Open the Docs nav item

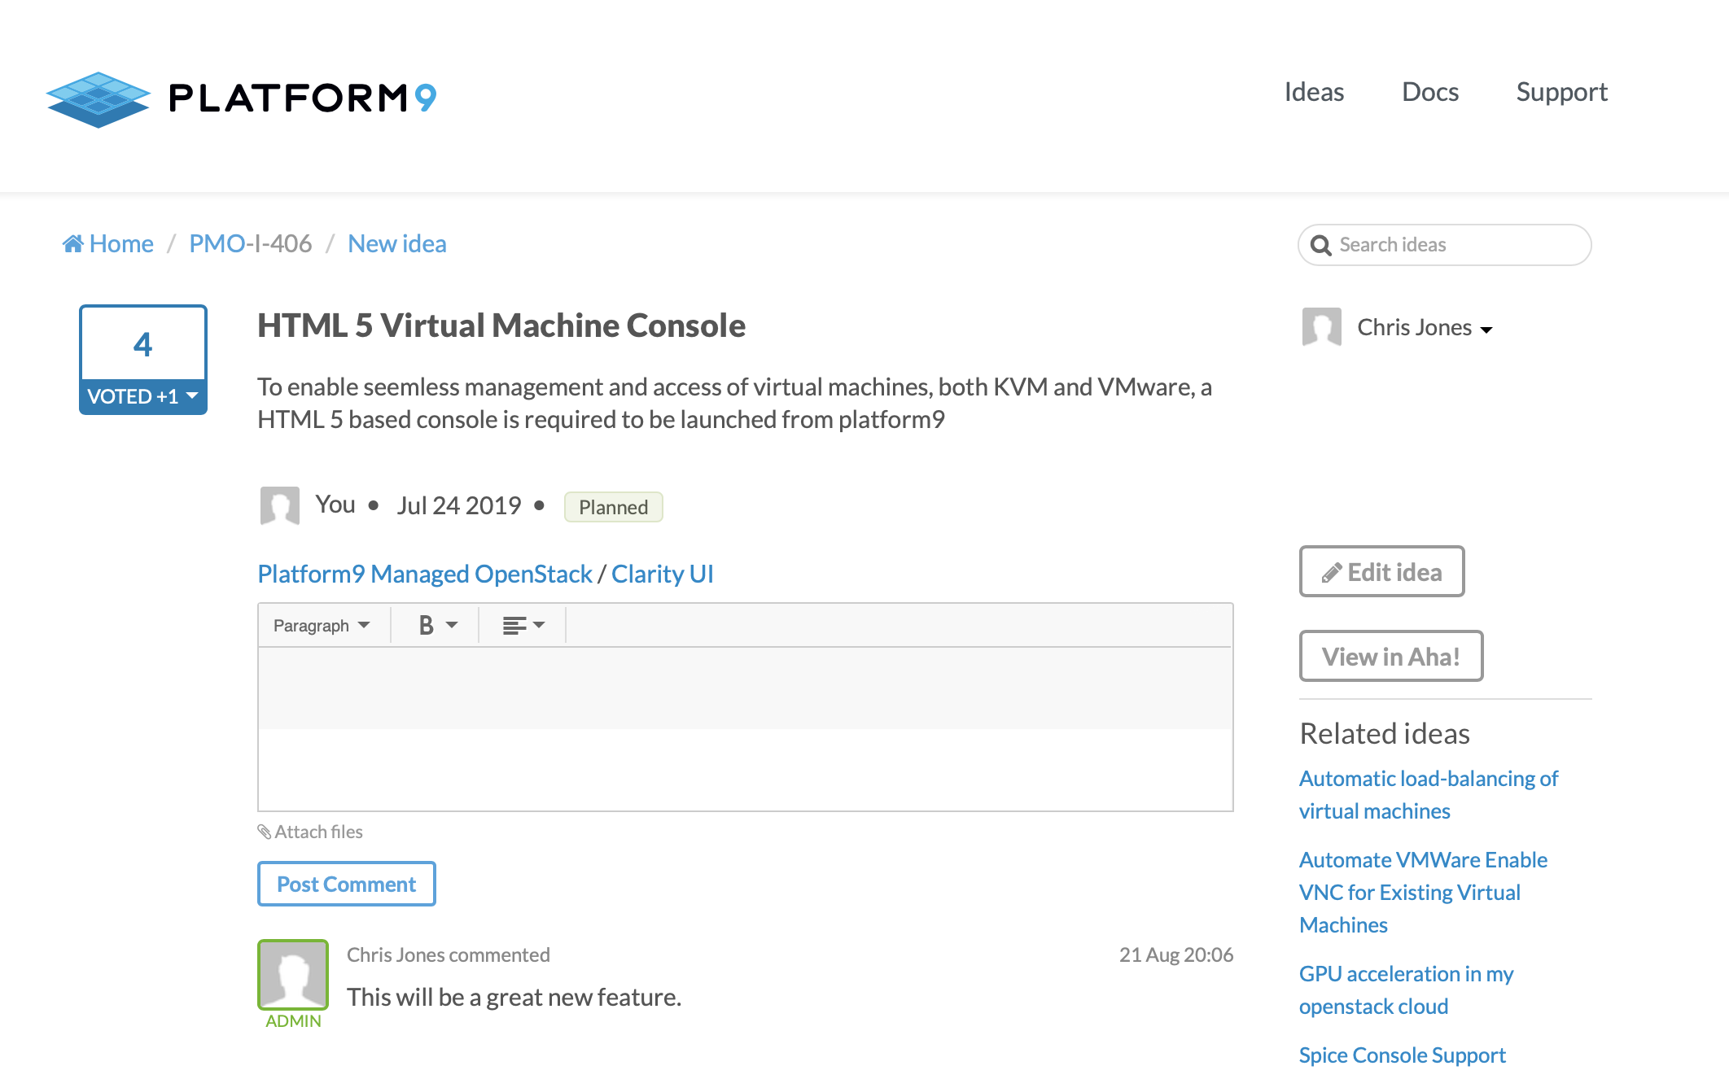[1429, 92]
